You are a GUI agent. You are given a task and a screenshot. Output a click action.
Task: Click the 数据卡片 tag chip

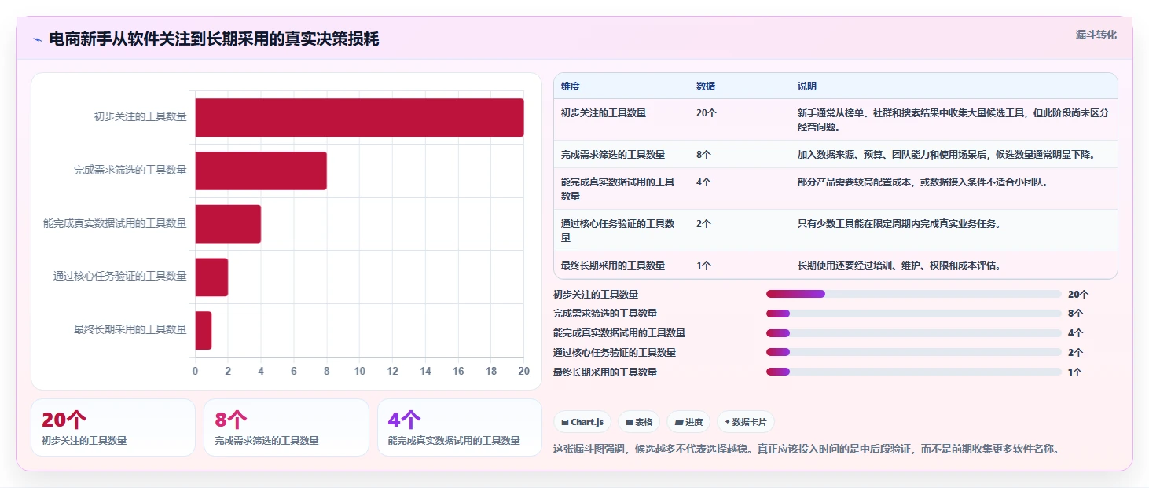click(x=746, y=422)
